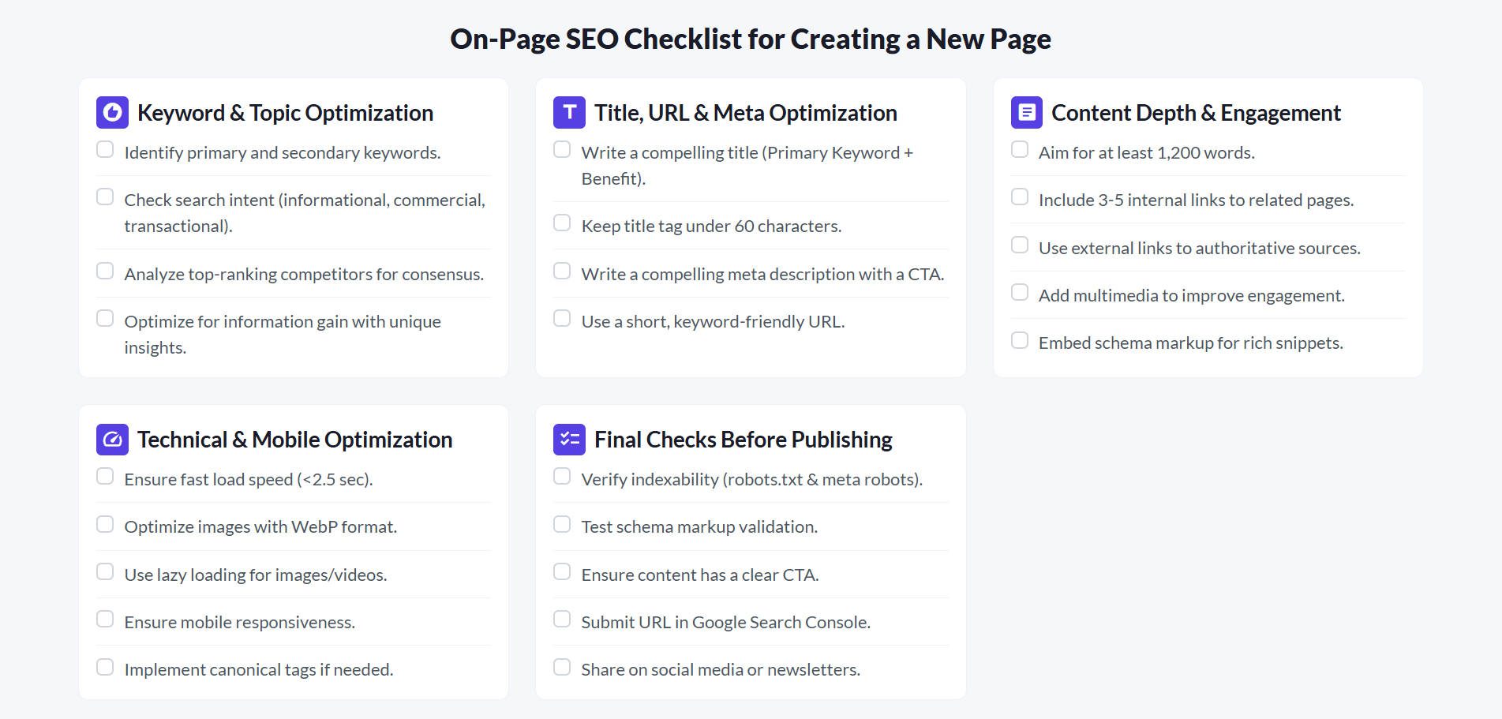Screen dimensions: 1502x719
Task: Check the internal links to related pages item
Action: point(1018,196)
